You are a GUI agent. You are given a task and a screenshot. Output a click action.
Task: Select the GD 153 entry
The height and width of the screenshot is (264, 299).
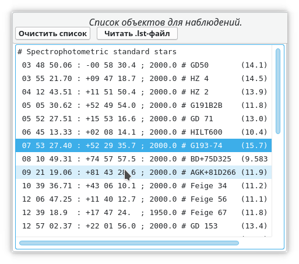[143, 226]
